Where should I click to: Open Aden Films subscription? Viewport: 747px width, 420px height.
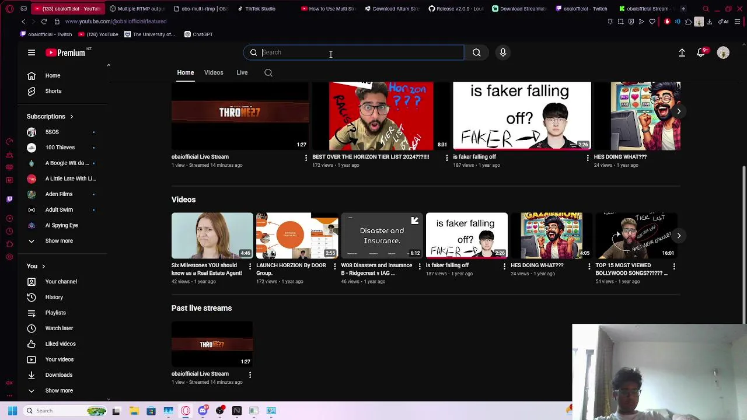tap(58, 194)
